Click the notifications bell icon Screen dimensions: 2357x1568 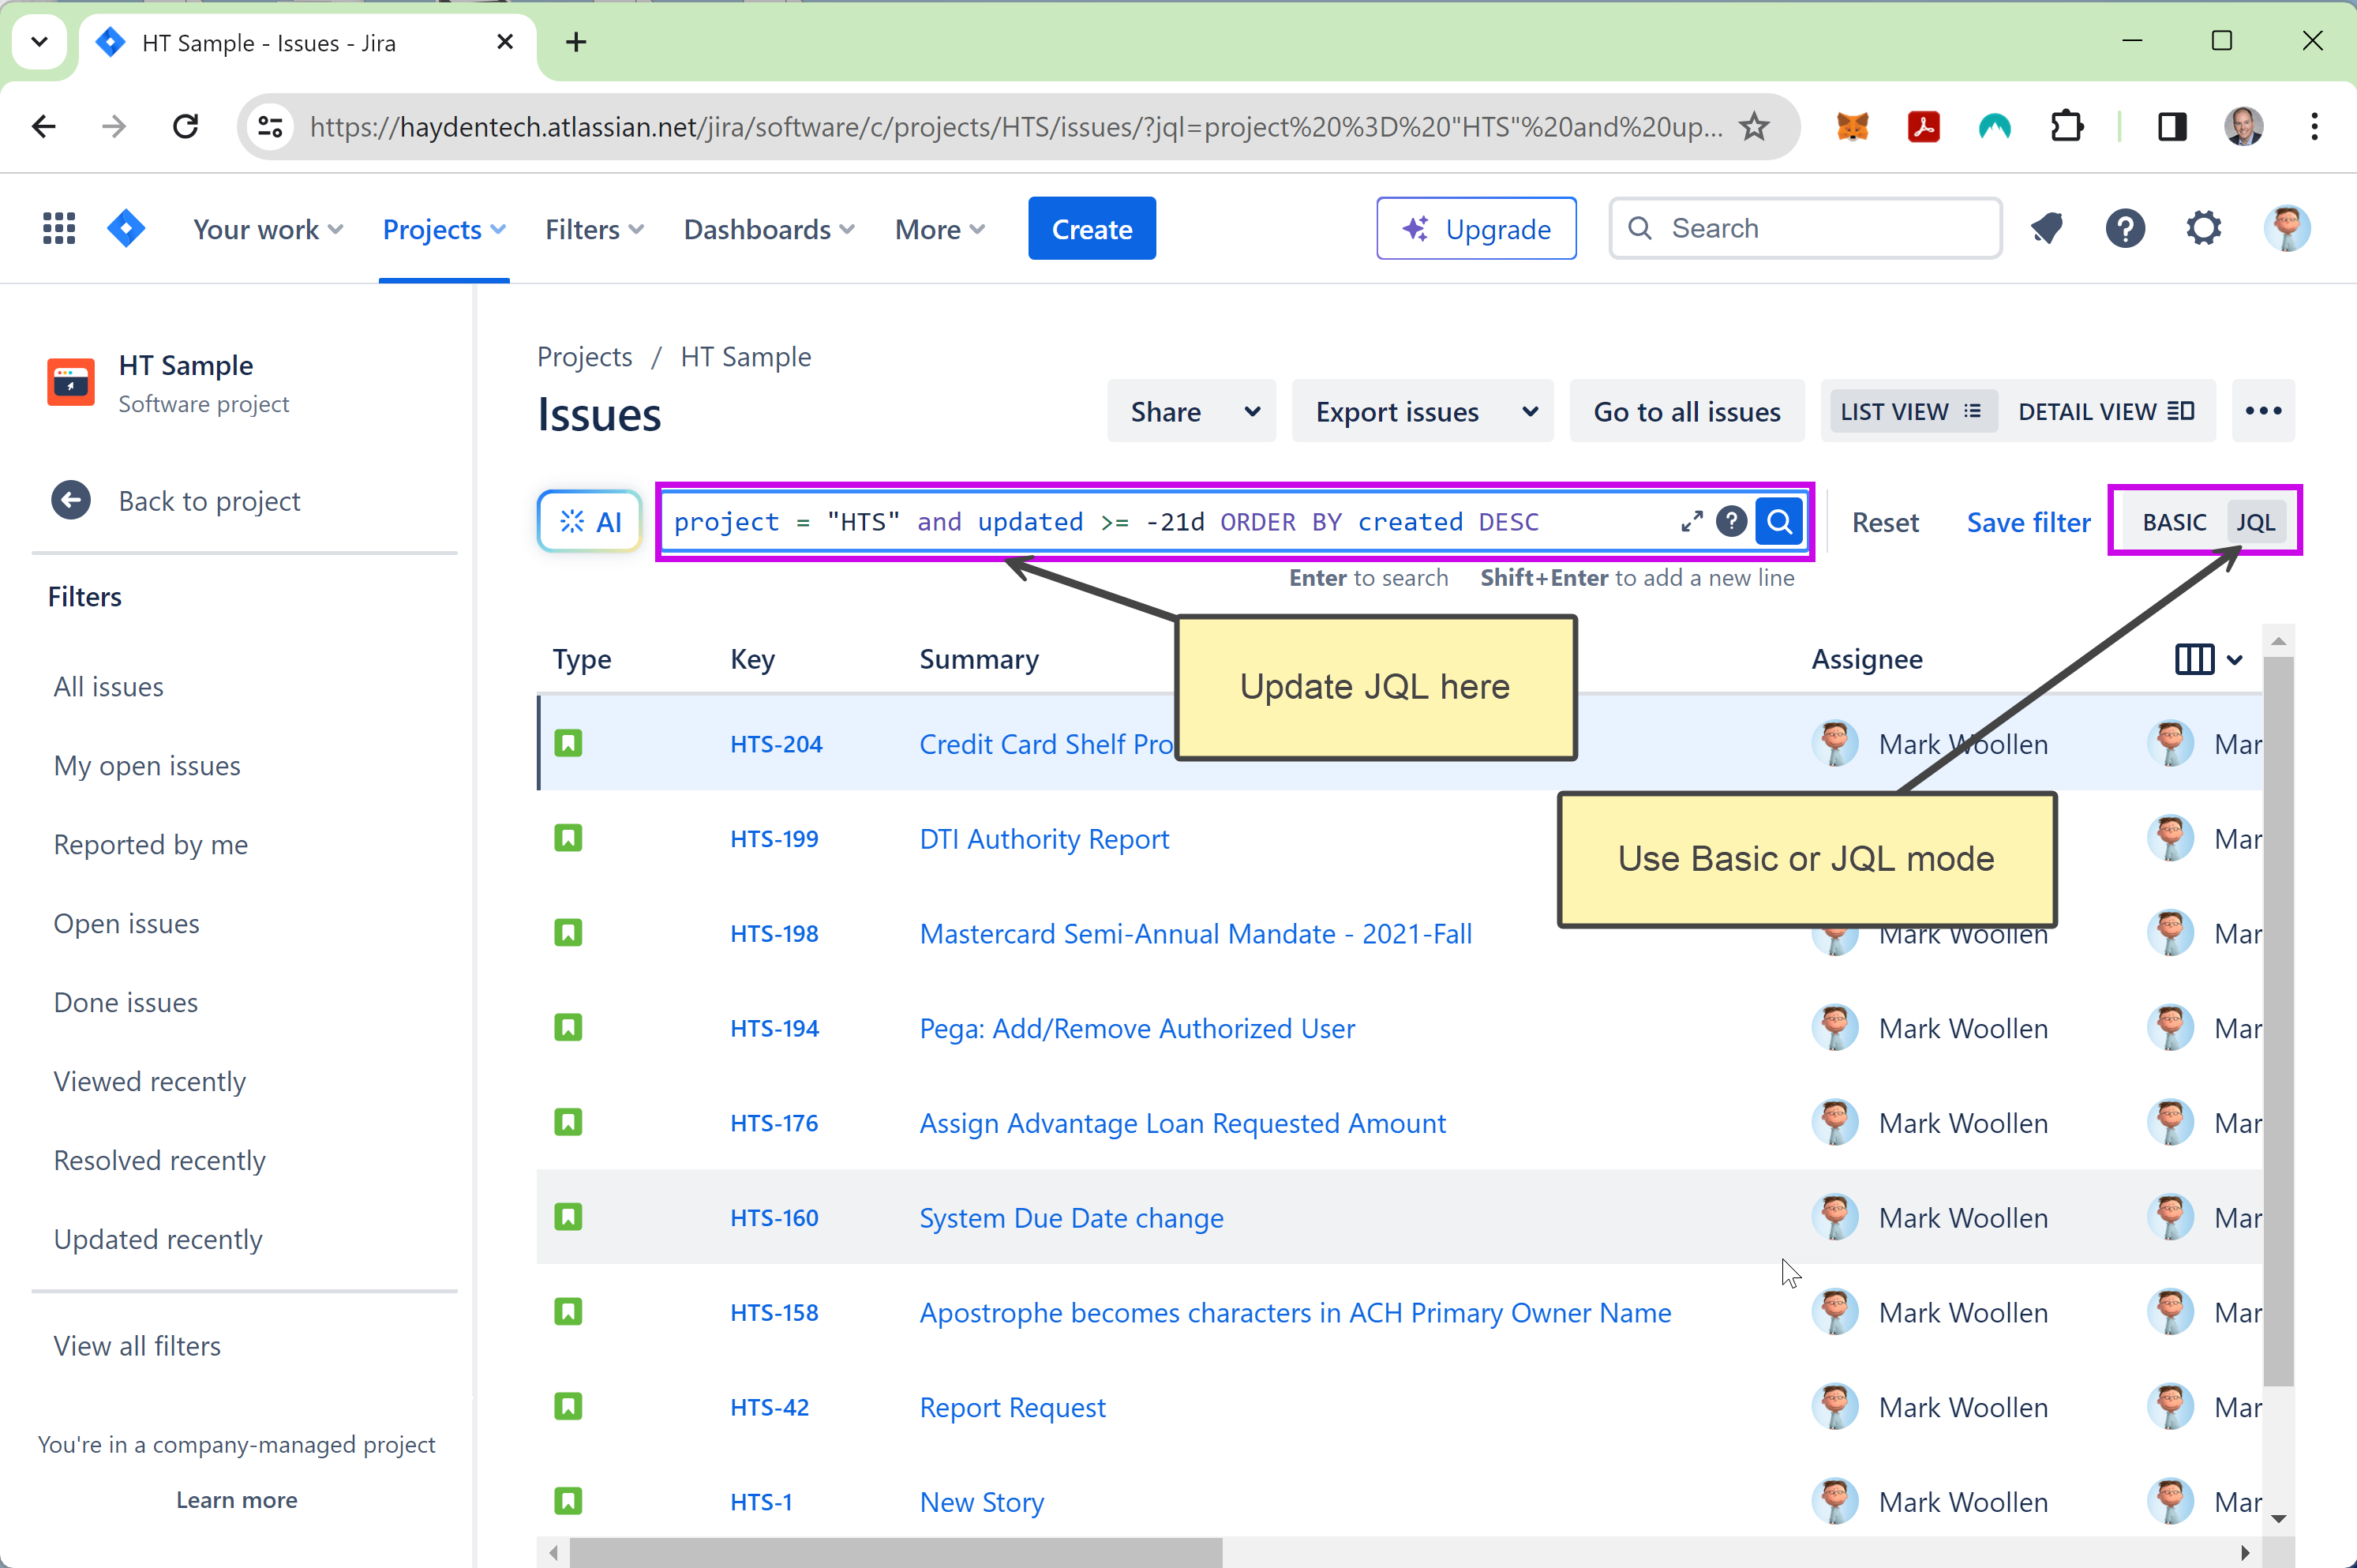2047,229
